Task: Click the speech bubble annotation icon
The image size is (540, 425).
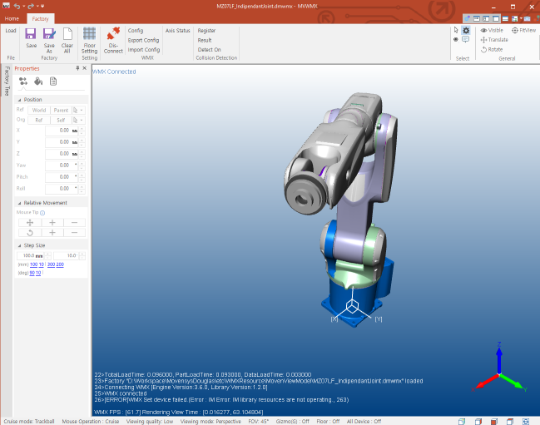Action: coord(466,39)
